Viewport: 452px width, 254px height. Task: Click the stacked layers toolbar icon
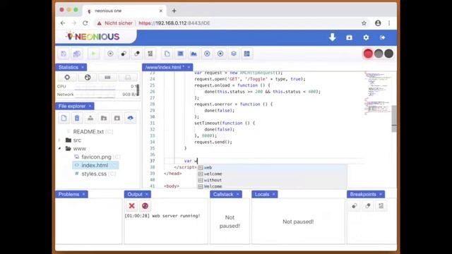pos(234,54)
